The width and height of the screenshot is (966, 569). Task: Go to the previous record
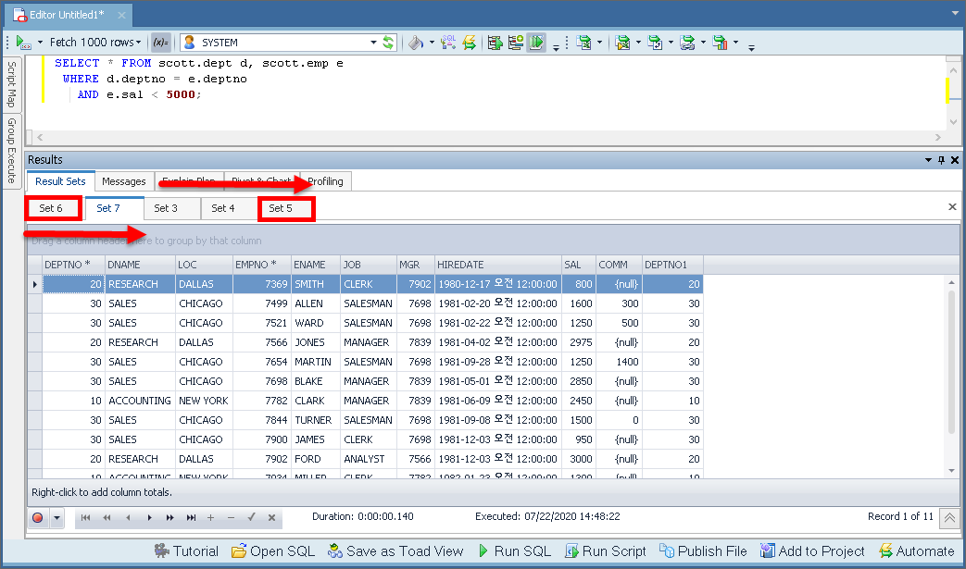[x=128, y=518]
